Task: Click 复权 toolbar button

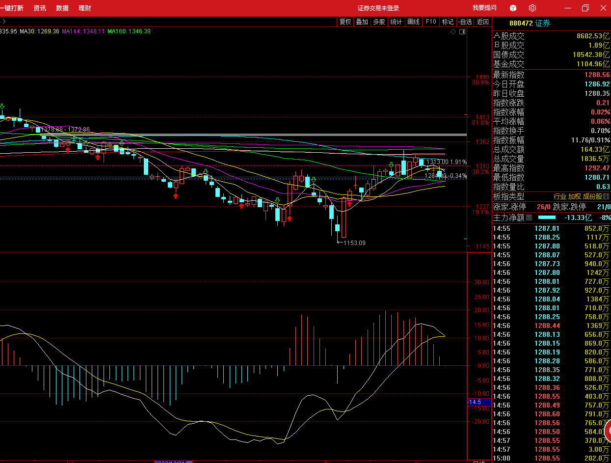Action: (x=345, y=22)
